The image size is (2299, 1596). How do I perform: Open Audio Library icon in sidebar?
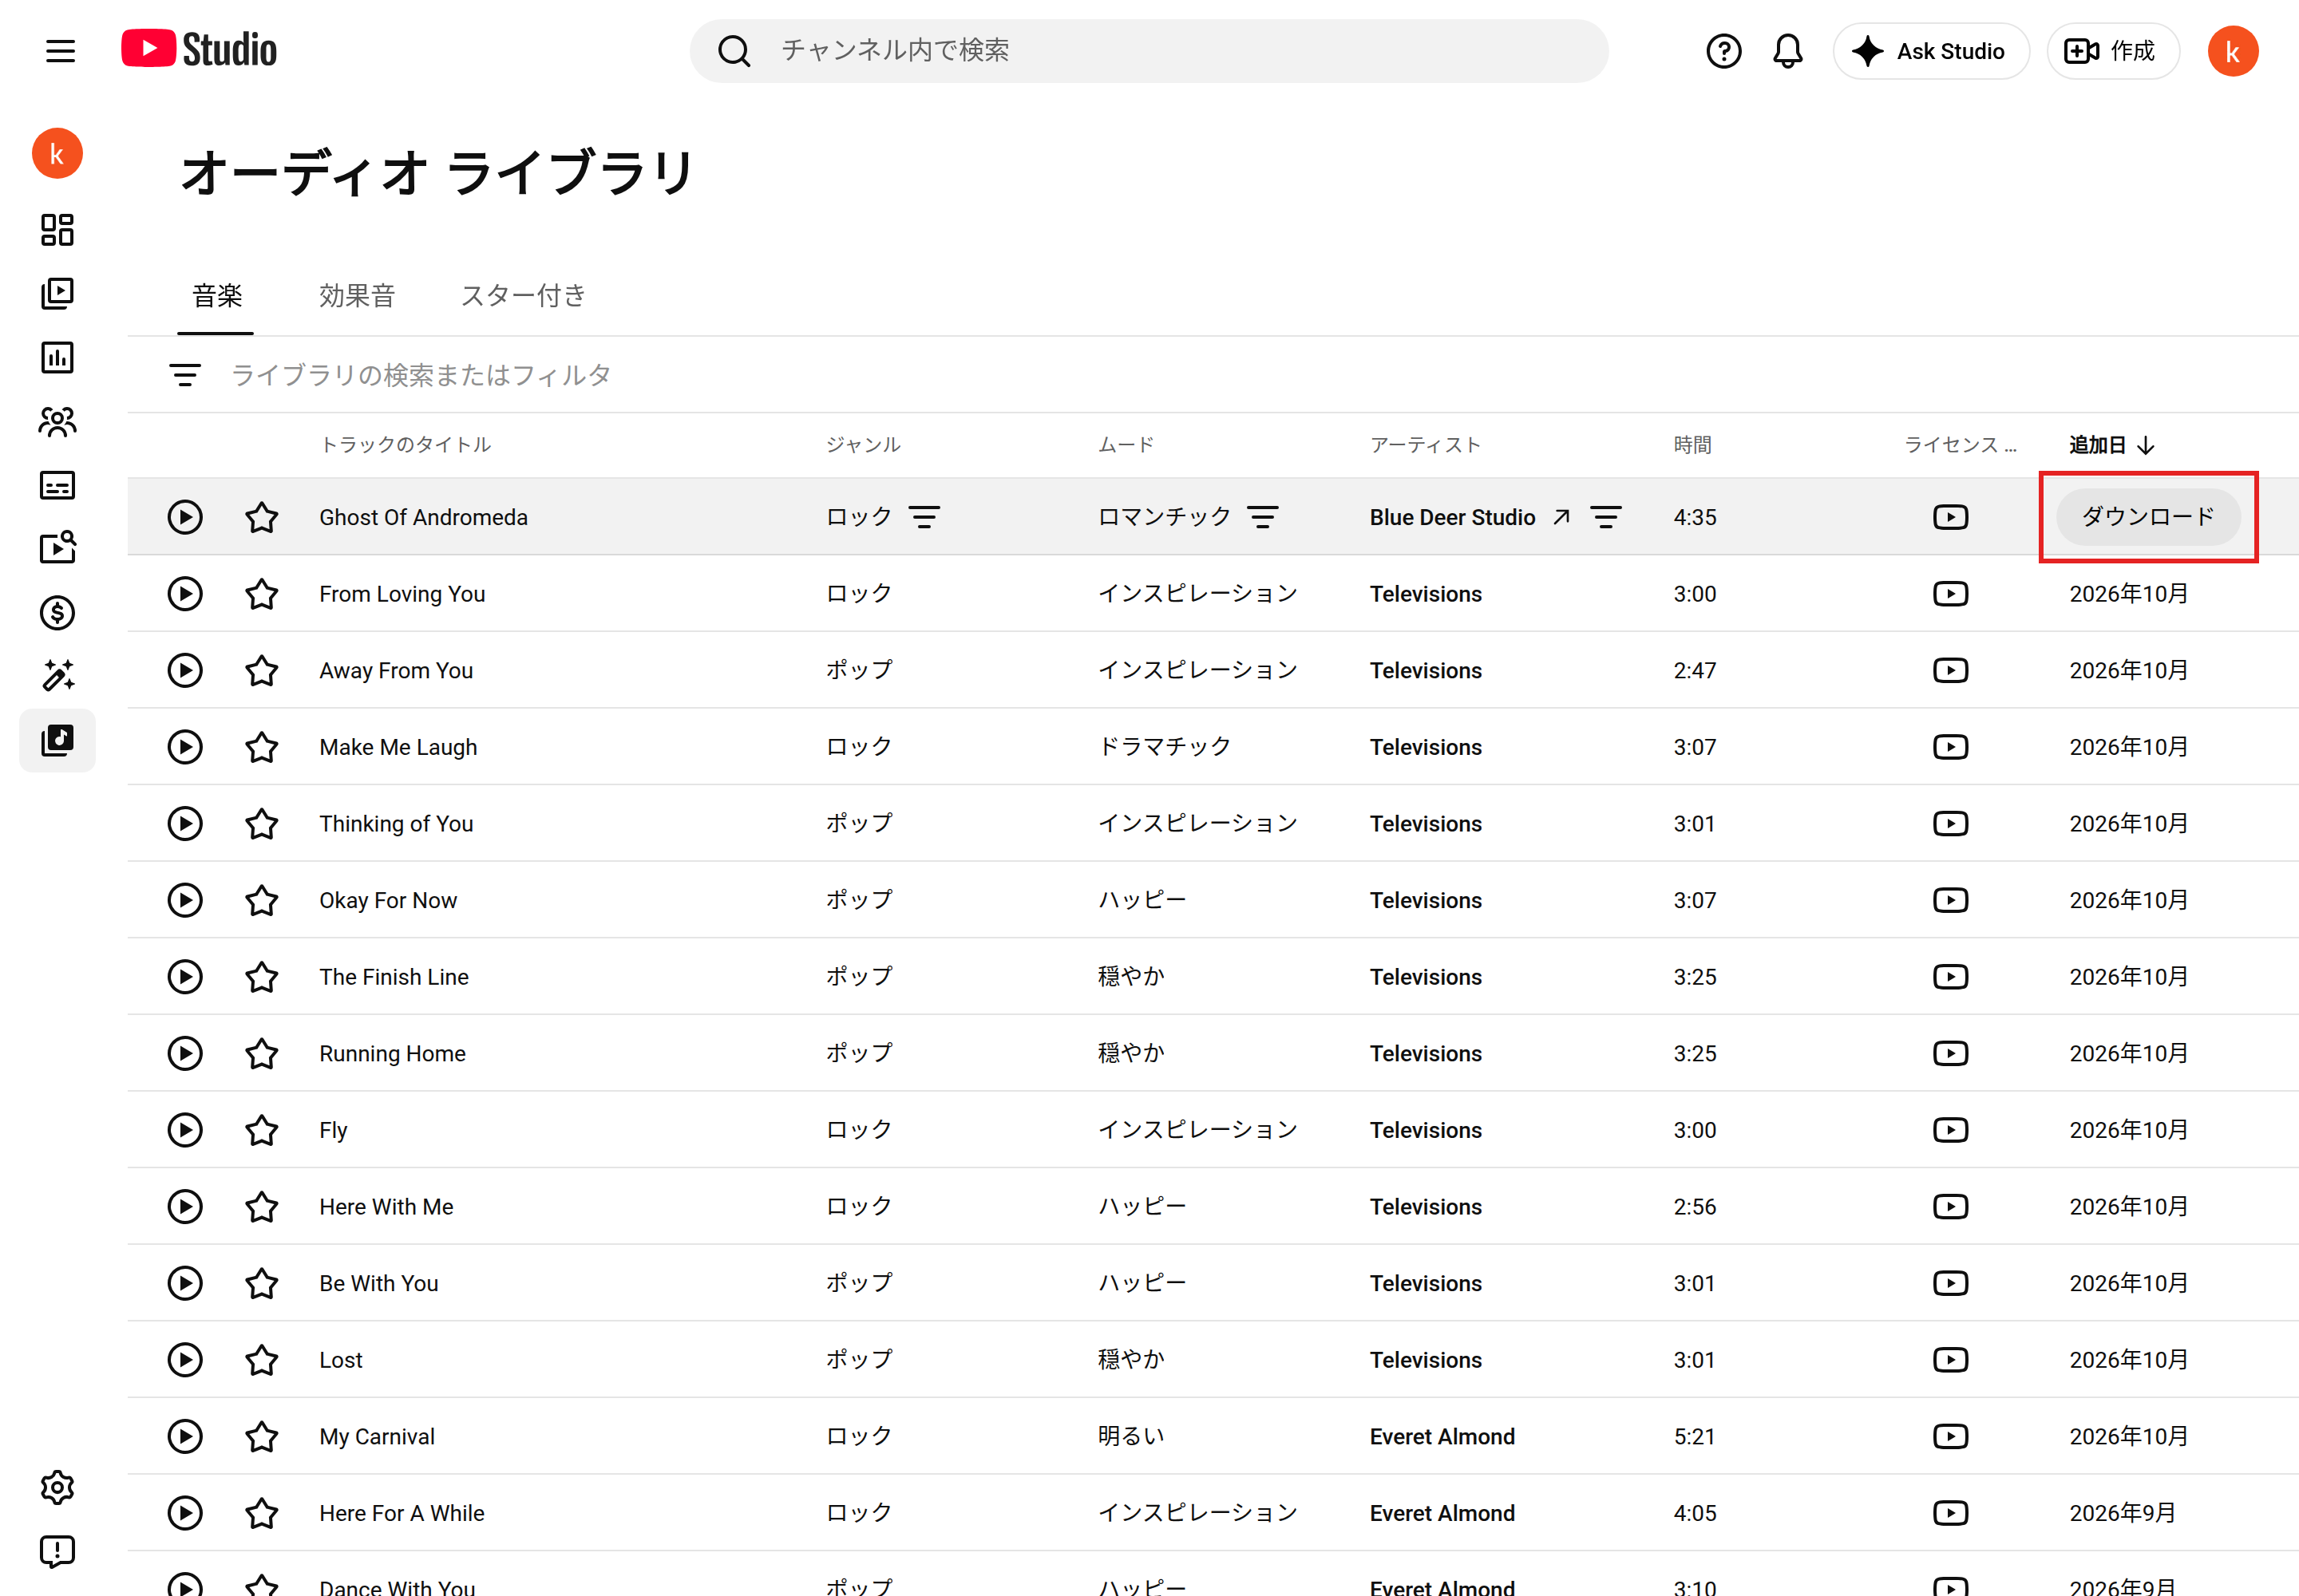point(57,740)
